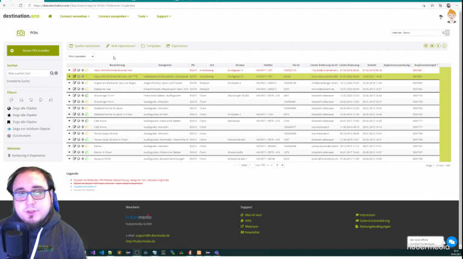This screenshot has width=463, height=259.
Task: Open the chat bubble widget
Action: pos(452,242)
